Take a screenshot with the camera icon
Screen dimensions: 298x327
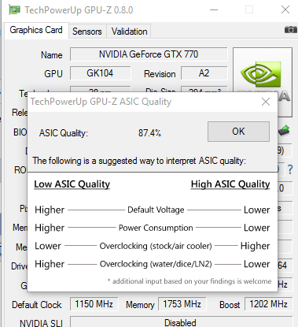click(x=291, y=30)
